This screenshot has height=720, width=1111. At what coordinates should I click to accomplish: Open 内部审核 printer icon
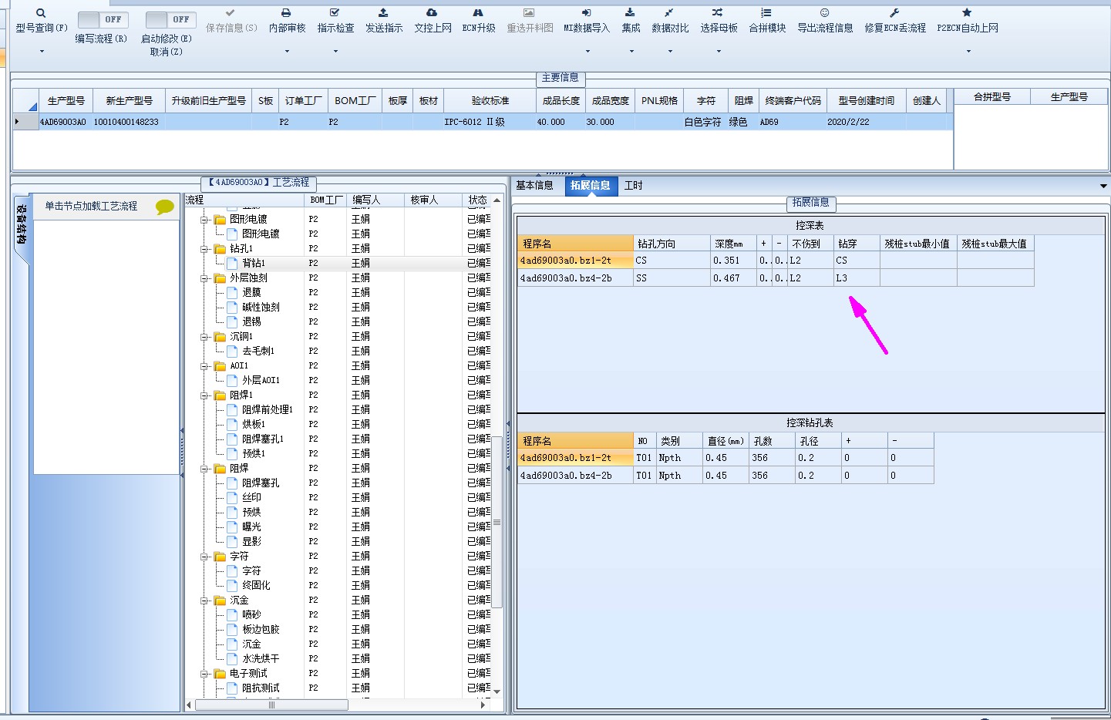pos(286,13)
